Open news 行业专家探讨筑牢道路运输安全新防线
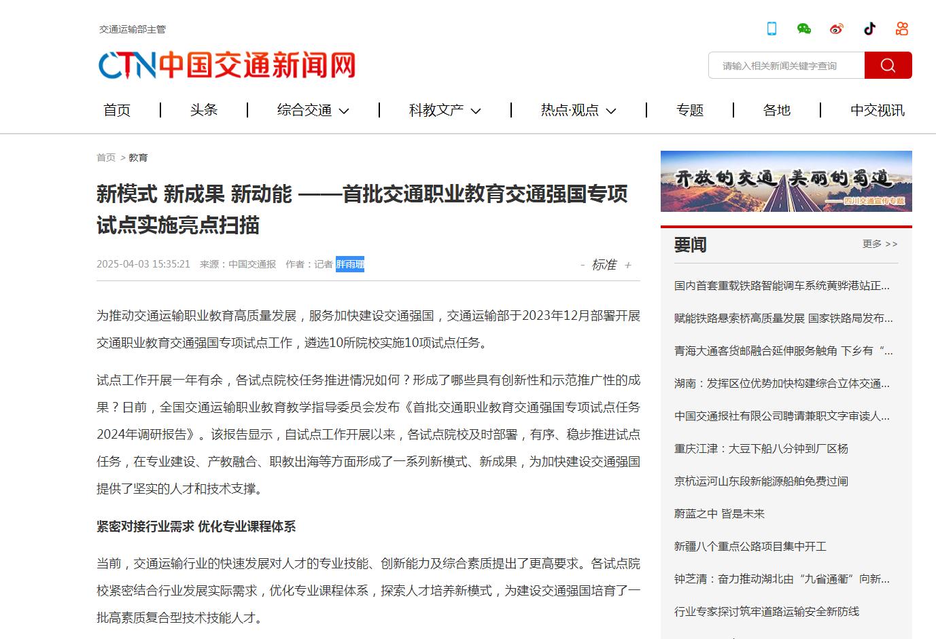 (x=767, y=612)
